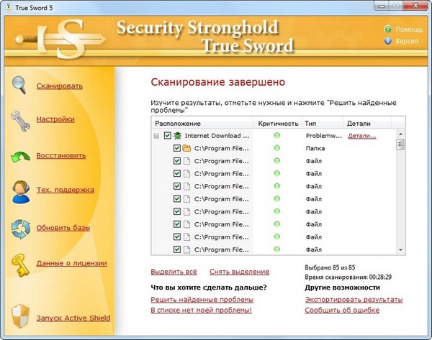Click the green arrow Restore icon
432x340 pixels.
pyautogui.click(x=19, y=155)
